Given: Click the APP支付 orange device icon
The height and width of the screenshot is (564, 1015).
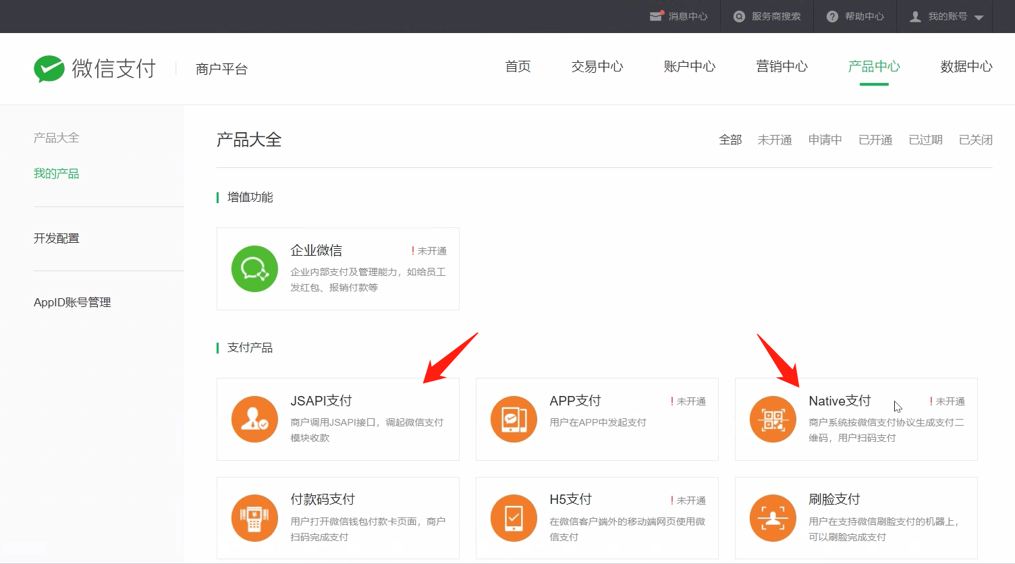Looking at the screenshot, I should pos(514,419).
